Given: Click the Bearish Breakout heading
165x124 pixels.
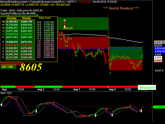Looking at the screenshot, I should [x=121, y=8].
